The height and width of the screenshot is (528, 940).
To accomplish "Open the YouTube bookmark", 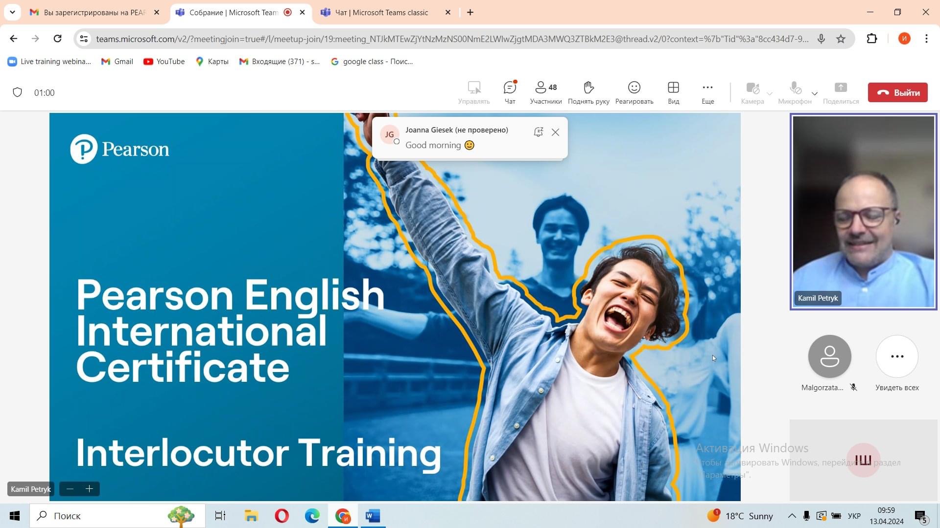I will pyautogui.click(x=164, y=62).
